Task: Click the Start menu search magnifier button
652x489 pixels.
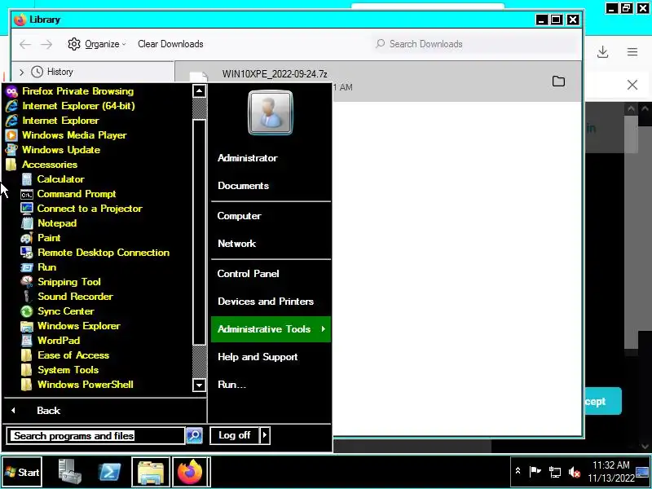Action: (x=194, y=436)
